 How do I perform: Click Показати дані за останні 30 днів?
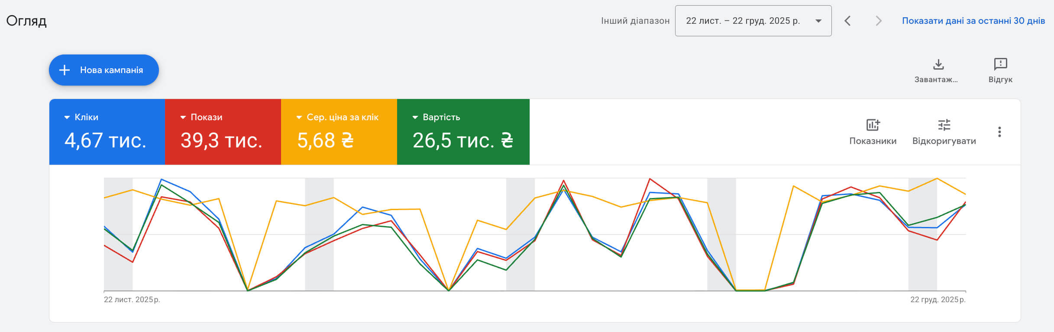point(973,21)
